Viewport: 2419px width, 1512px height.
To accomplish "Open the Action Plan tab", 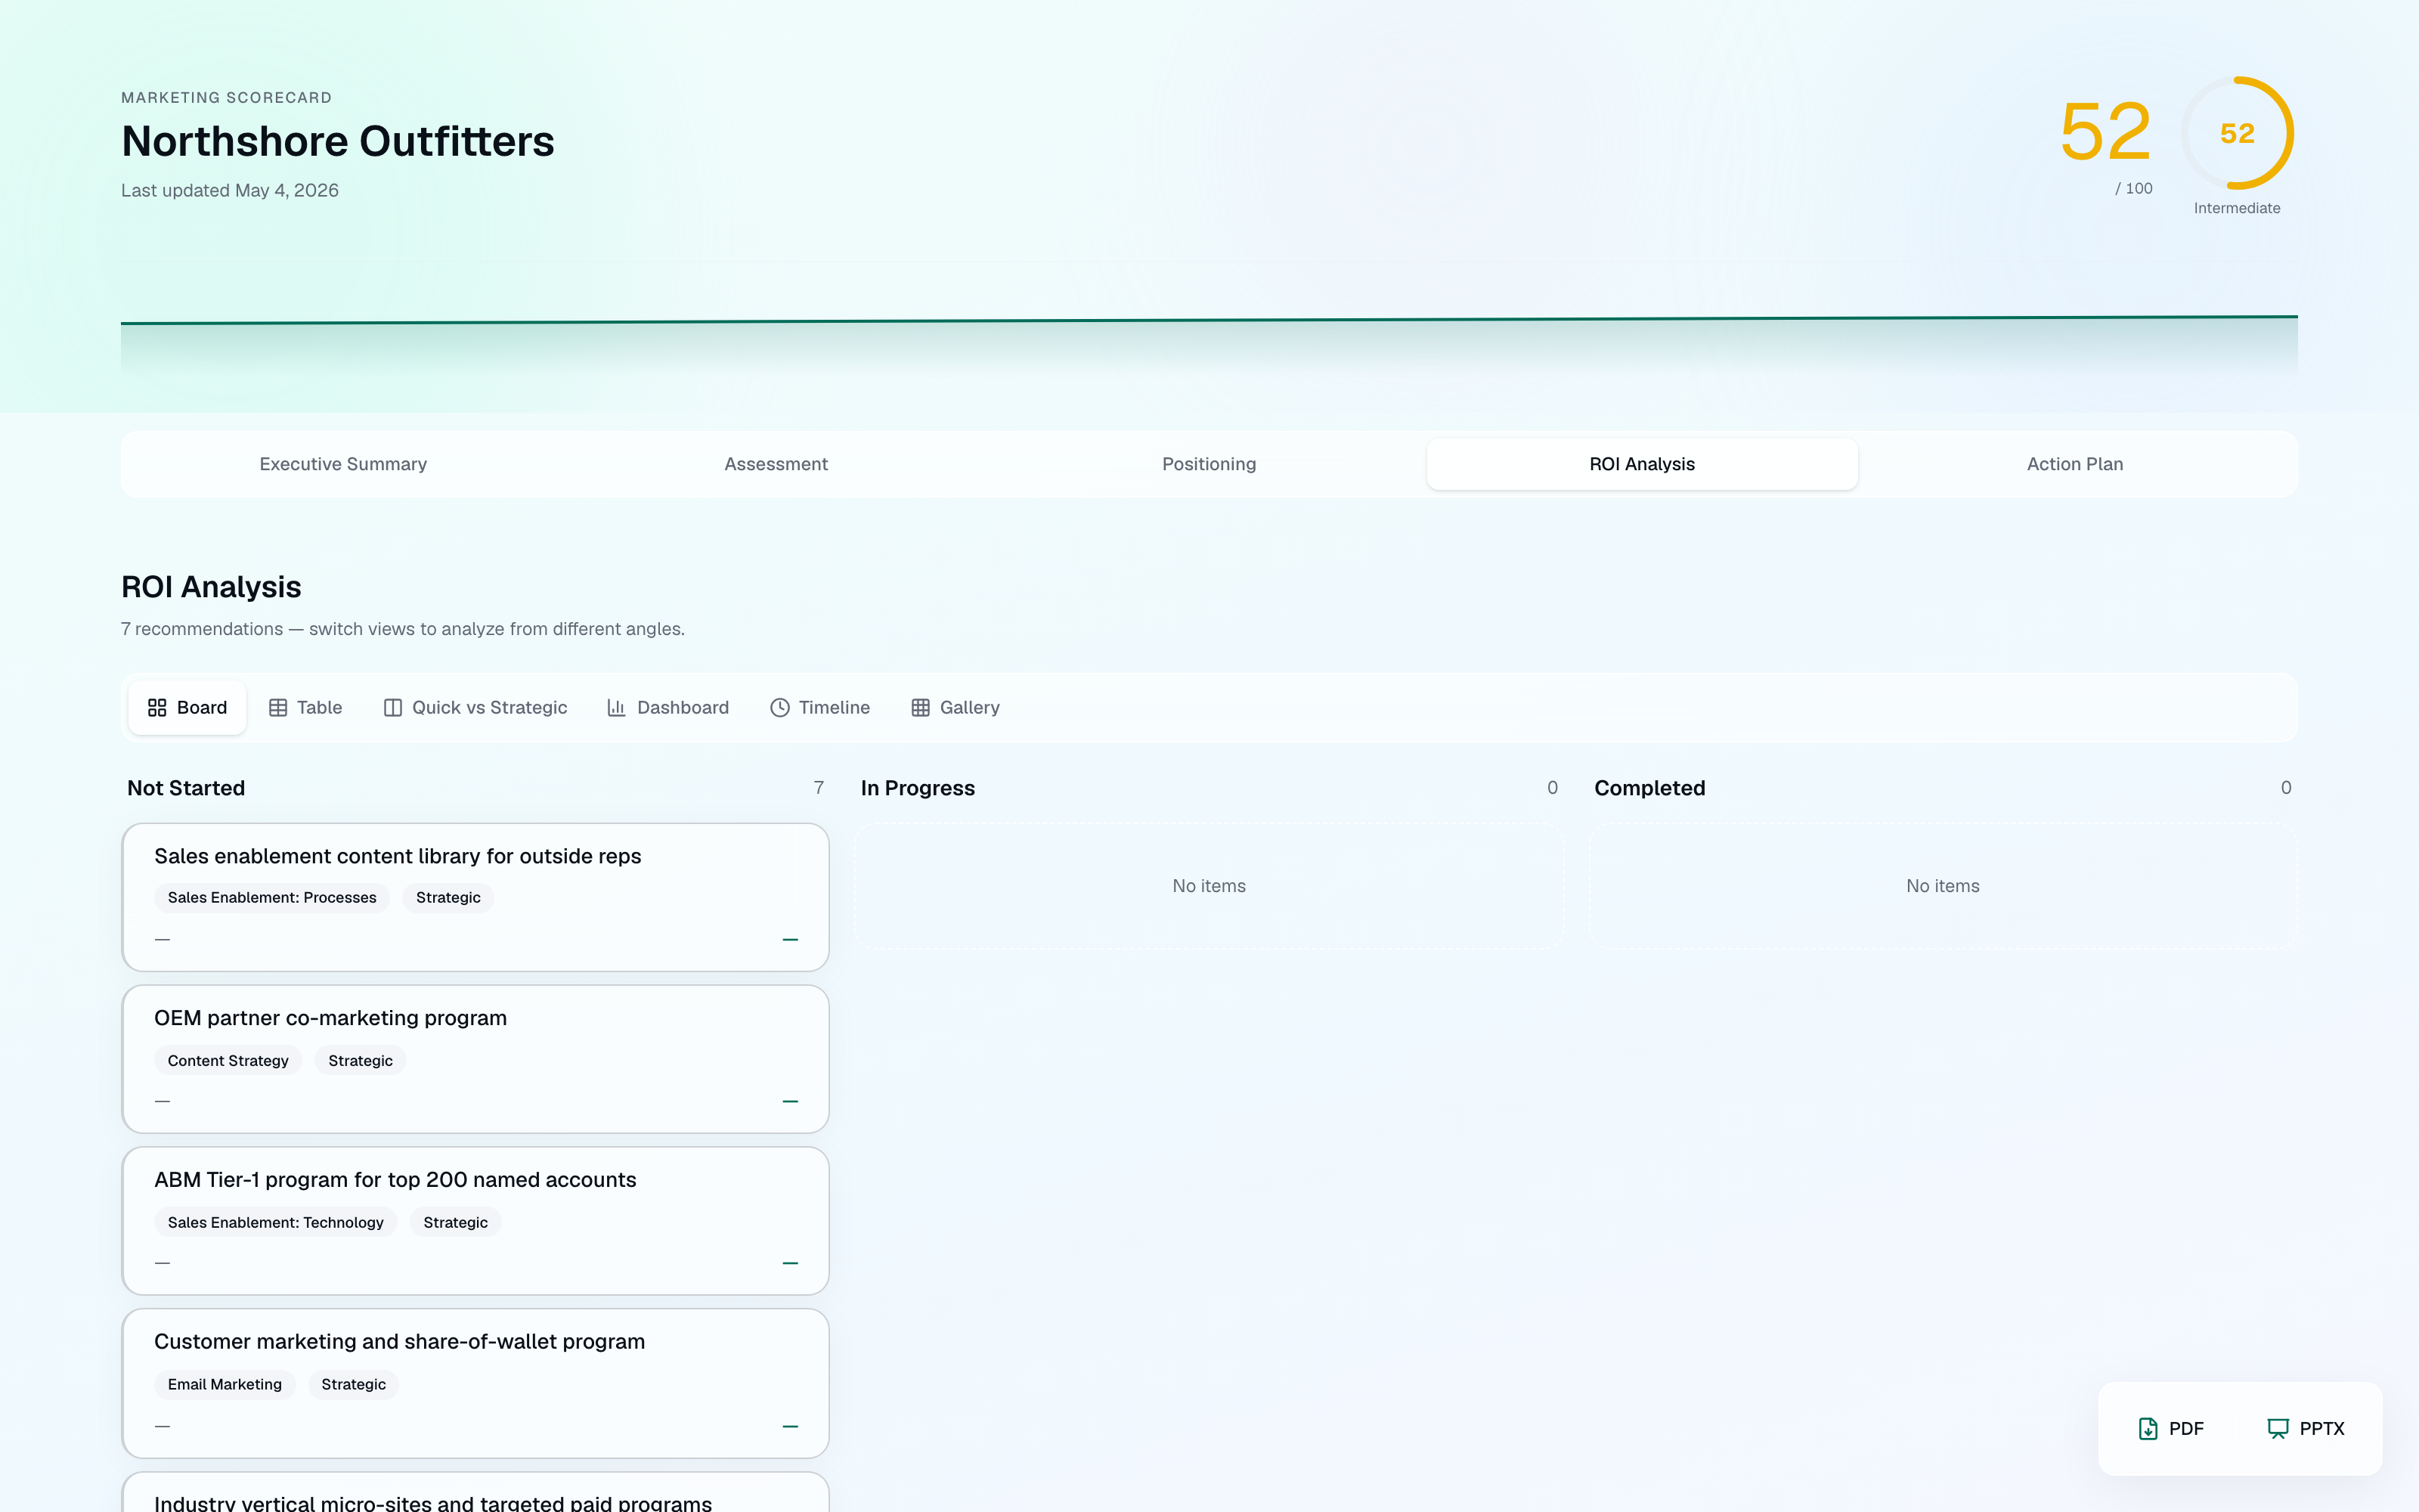I will 2075,464.
